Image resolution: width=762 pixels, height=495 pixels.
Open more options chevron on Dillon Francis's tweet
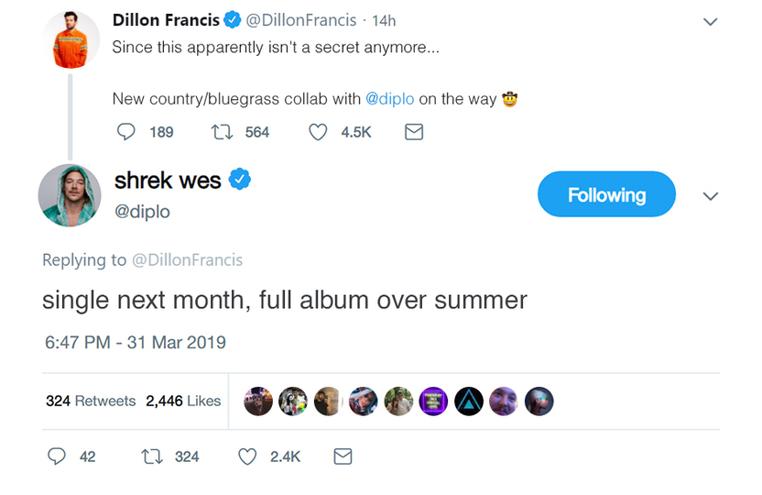[710, 21]
